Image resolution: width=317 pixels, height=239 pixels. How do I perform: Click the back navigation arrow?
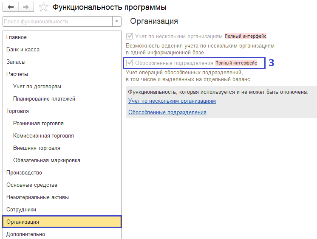point(11,7)
